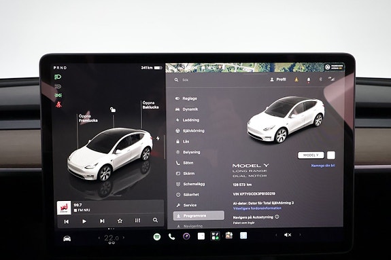Tap the cellular signal strength icon
Image resolution: width=391 pixels, height=260 pixels.
[x=331, y=79]
